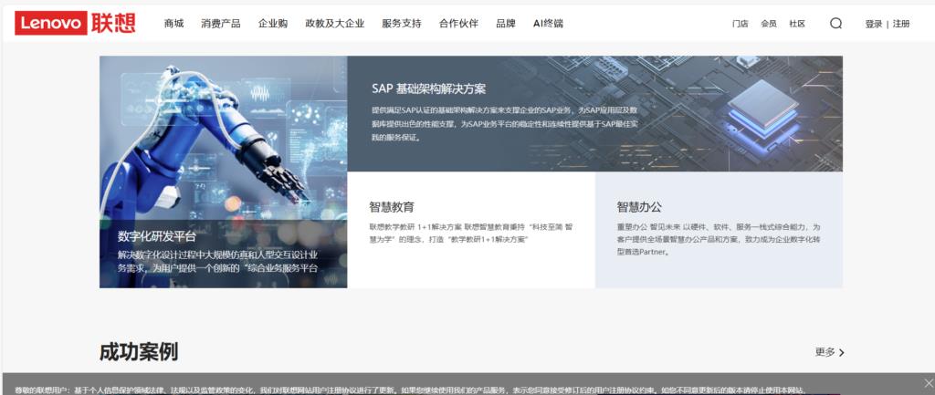The width and height of the screenshot is (935, 395).
Task: Click the 智慧教育 description paragraph
Action: click(471, 233)
